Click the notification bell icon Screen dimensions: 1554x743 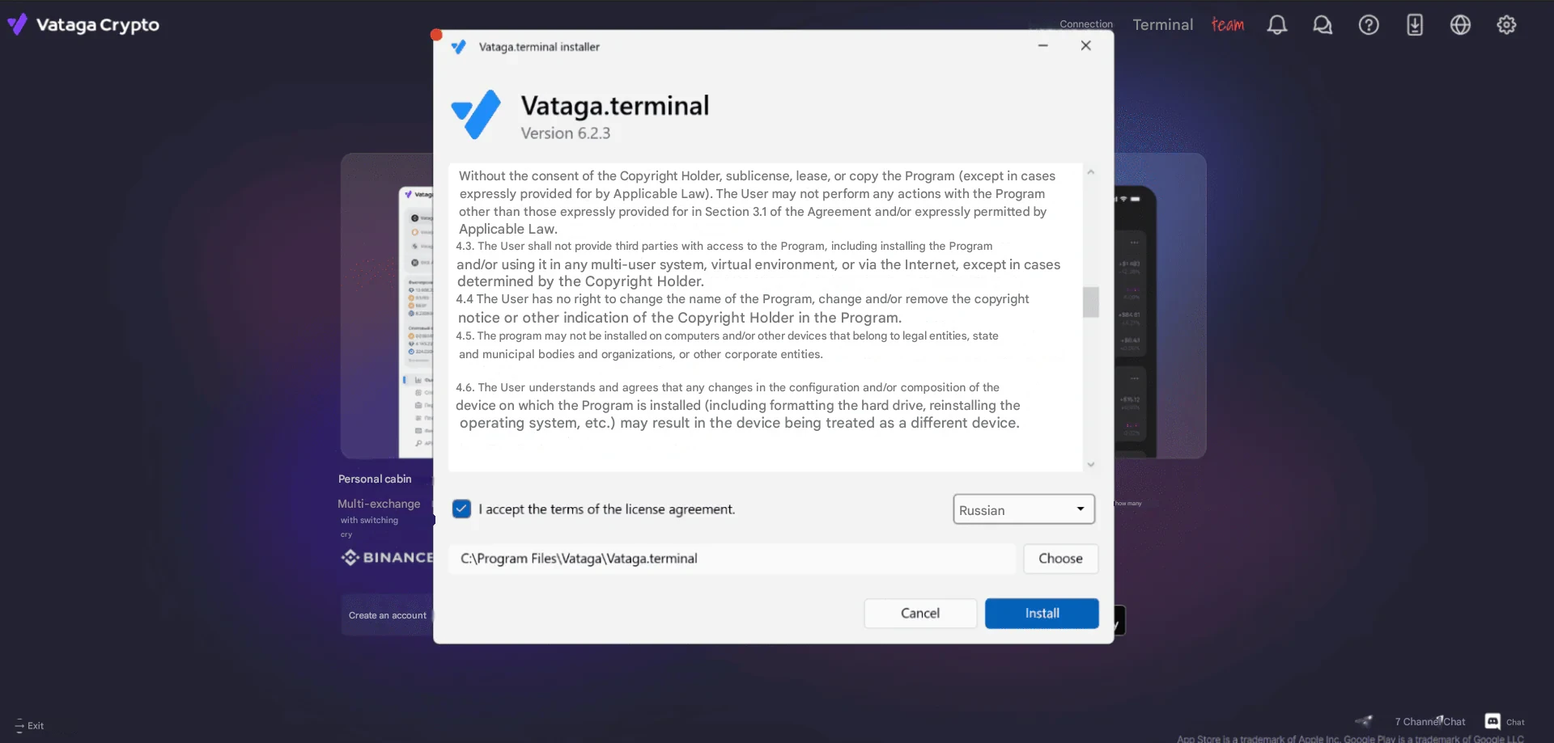pyautogui.click(x=1277, y=25)
